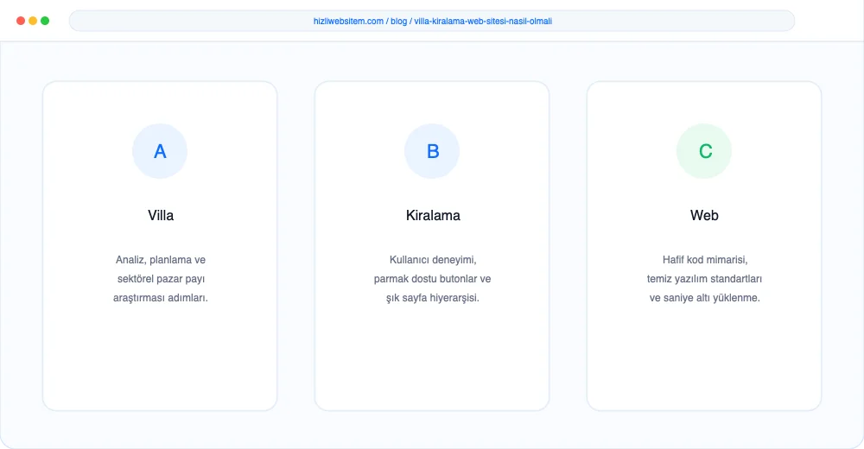Click the text "araştırması adımları."
The image size is (864, 449).
[x=161, y=298]
